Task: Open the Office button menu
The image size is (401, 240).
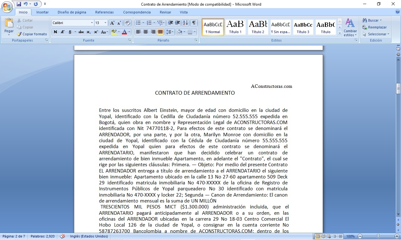Action: (x=7, y=7)
